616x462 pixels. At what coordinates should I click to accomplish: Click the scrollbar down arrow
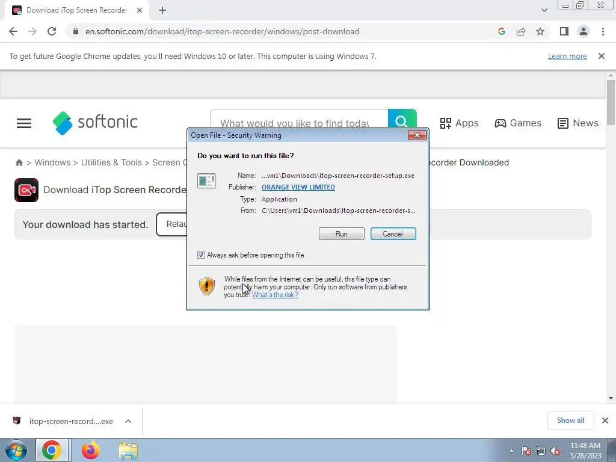[611, 398]
